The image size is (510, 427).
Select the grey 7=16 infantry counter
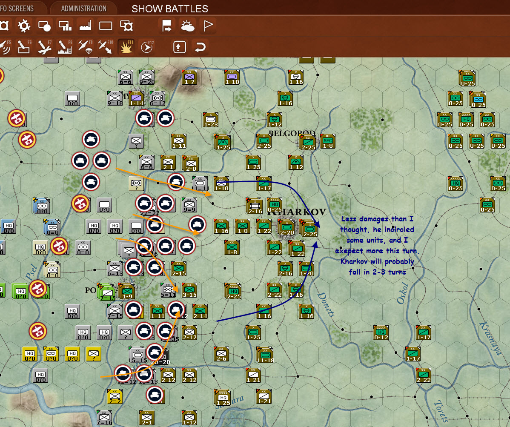[x=104, y=418]
